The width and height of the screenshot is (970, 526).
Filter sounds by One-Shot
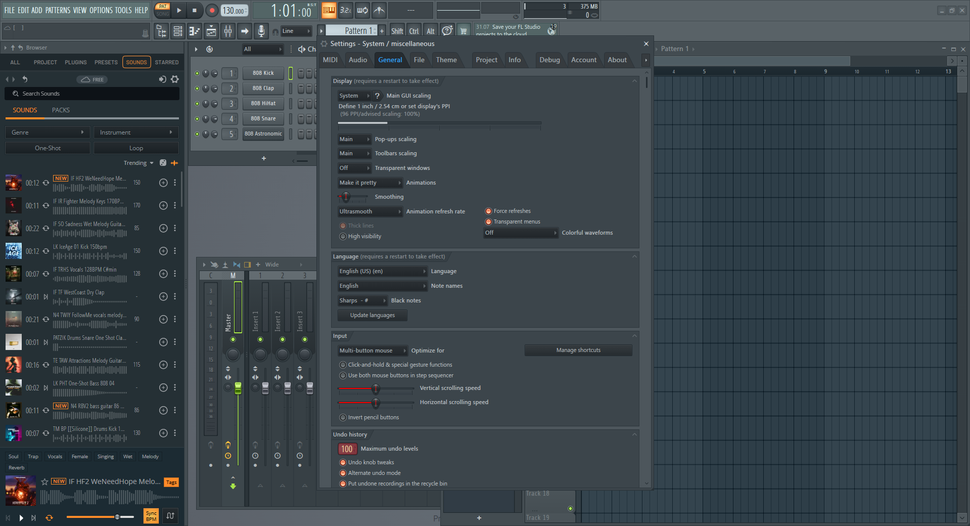coord(48,148)
